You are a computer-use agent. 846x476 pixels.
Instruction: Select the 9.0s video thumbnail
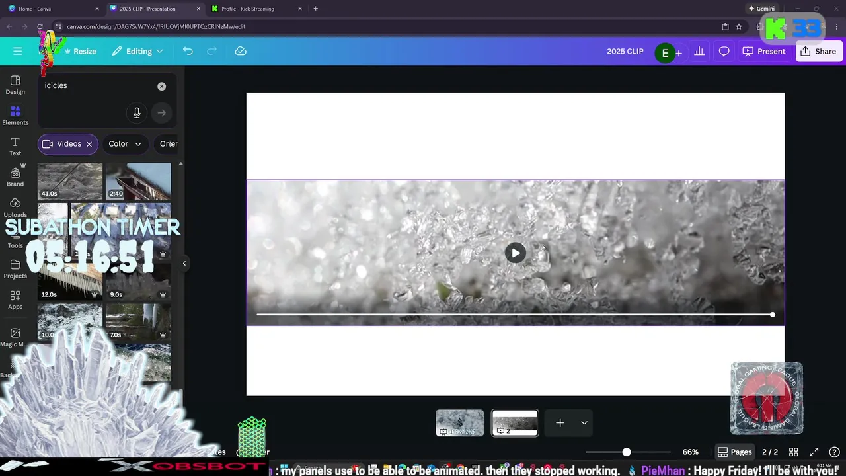point(139,282)
